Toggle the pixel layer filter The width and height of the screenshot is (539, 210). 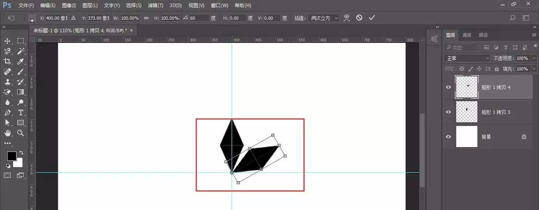[486, 47]
